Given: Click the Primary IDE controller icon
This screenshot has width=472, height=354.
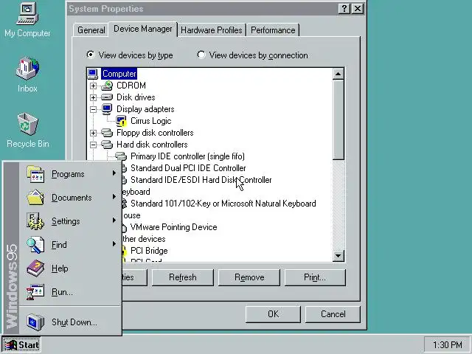Looking at the screenshot, I should point(121,156).
